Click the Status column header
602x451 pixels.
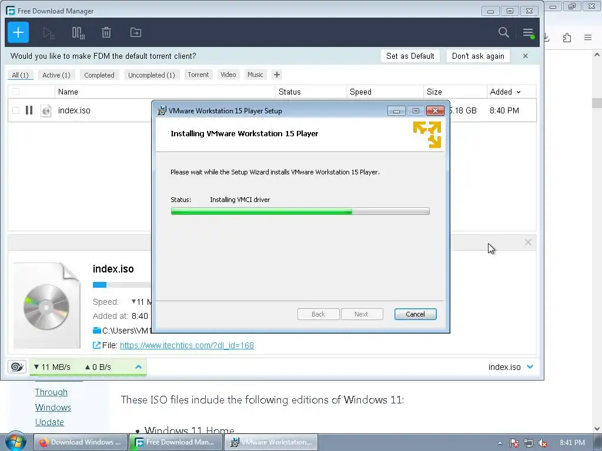(311, 92)
